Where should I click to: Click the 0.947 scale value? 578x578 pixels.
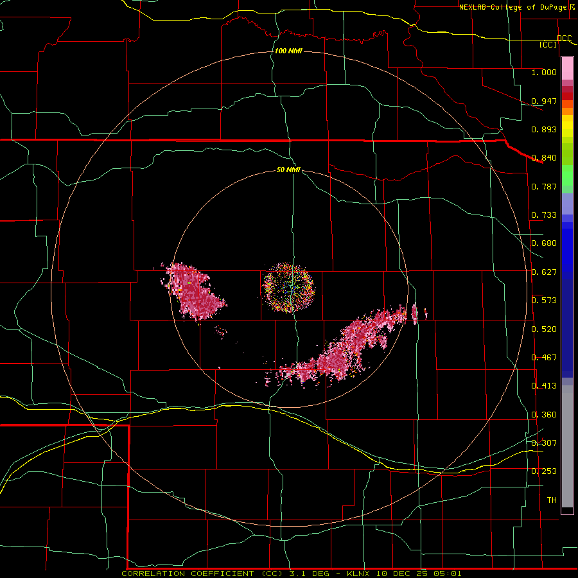click(544, 101)
